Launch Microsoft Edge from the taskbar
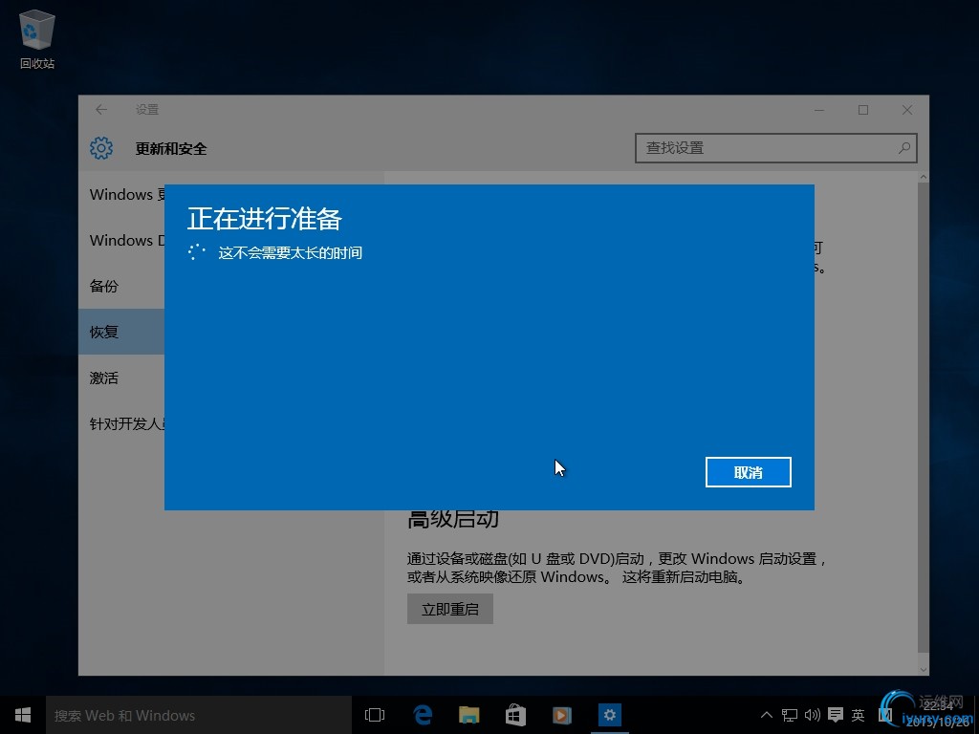 click(424, 715)
